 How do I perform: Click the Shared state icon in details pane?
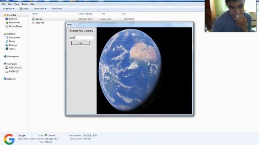coord(46,135)
